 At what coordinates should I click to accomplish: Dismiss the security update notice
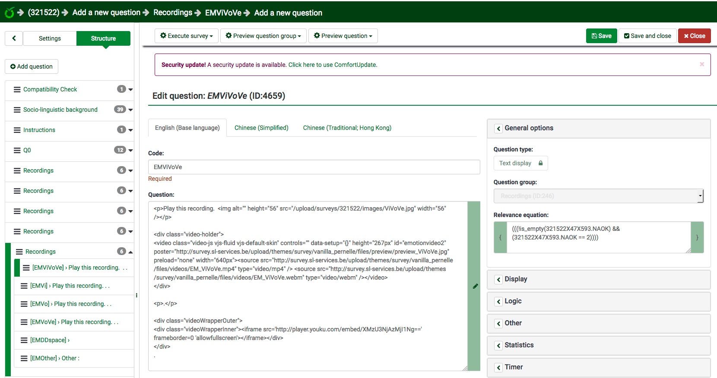[x=702, y=64]
